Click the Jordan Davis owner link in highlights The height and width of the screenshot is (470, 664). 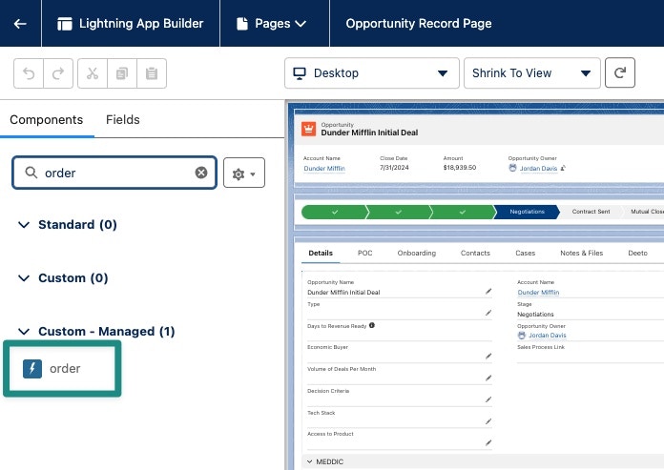click(x=538, y=169)
